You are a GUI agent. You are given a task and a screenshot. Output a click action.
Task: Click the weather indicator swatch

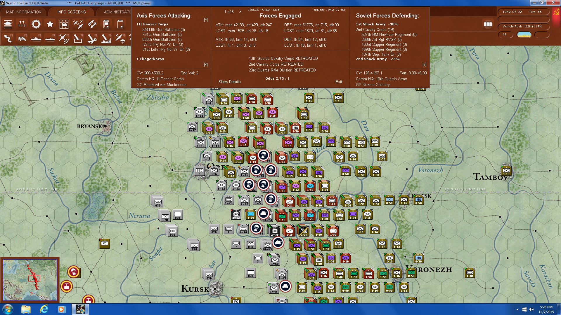click(524, 35)
